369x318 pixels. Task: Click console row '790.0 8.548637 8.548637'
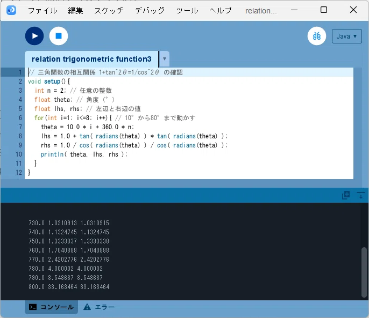point(66,278)
